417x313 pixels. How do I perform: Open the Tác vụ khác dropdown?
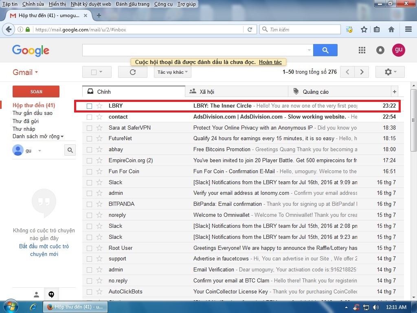pos(173,72)
